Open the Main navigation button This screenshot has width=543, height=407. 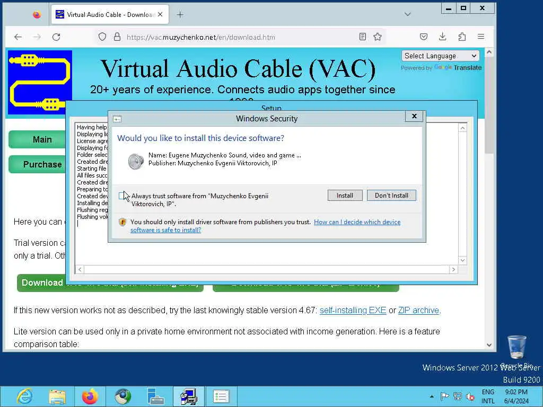click(x=38, y=139)
